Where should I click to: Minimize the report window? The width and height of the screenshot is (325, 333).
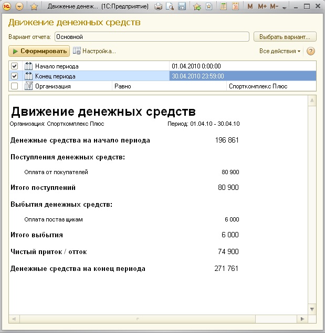(296, 7)
